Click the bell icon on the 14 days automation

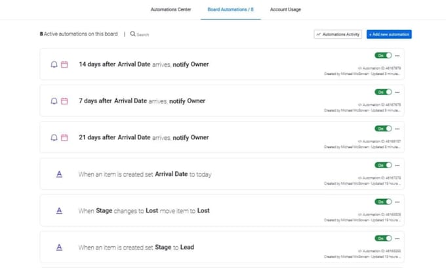pyautogui.click(x=54, y=64)
